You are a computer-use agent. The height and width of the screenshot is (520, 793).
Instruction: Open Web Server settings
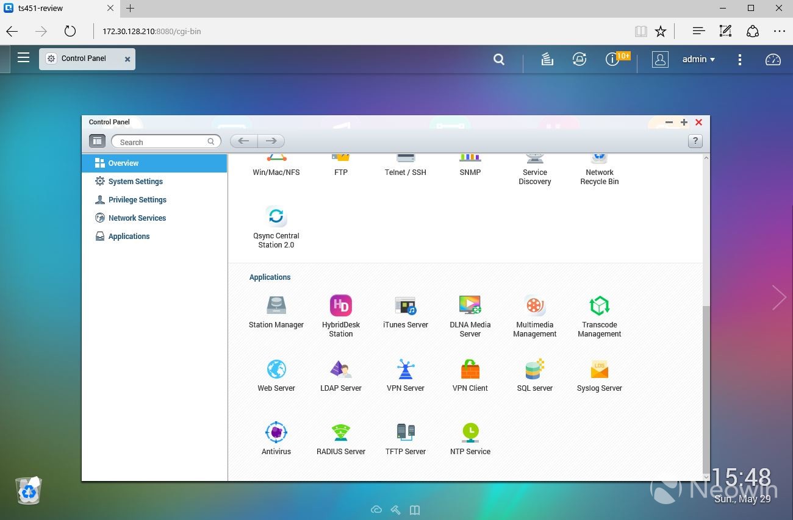pos(276,376)
